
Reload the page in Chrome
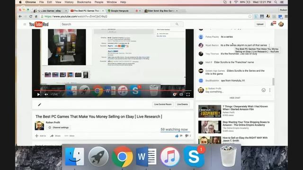click(30, 17)
